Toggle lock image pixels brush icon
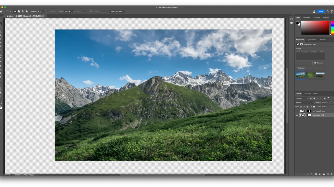 point(304,107)
